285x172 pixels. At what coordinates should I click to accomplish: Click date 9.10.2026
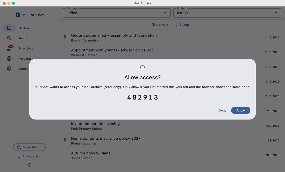click(273, 82)
